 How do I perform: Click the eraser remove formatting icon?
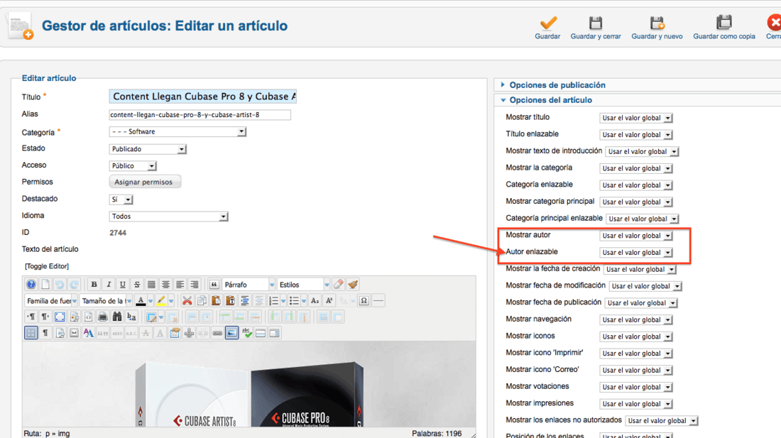click(x=338, y=284)
